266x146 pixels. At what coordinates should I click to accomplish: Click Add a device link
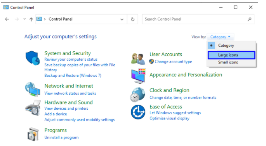(x=56, y=114)
